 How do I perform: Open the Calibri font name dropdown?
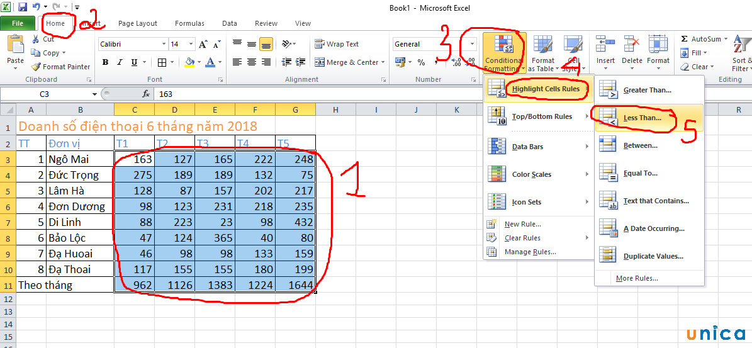point(164,44)
